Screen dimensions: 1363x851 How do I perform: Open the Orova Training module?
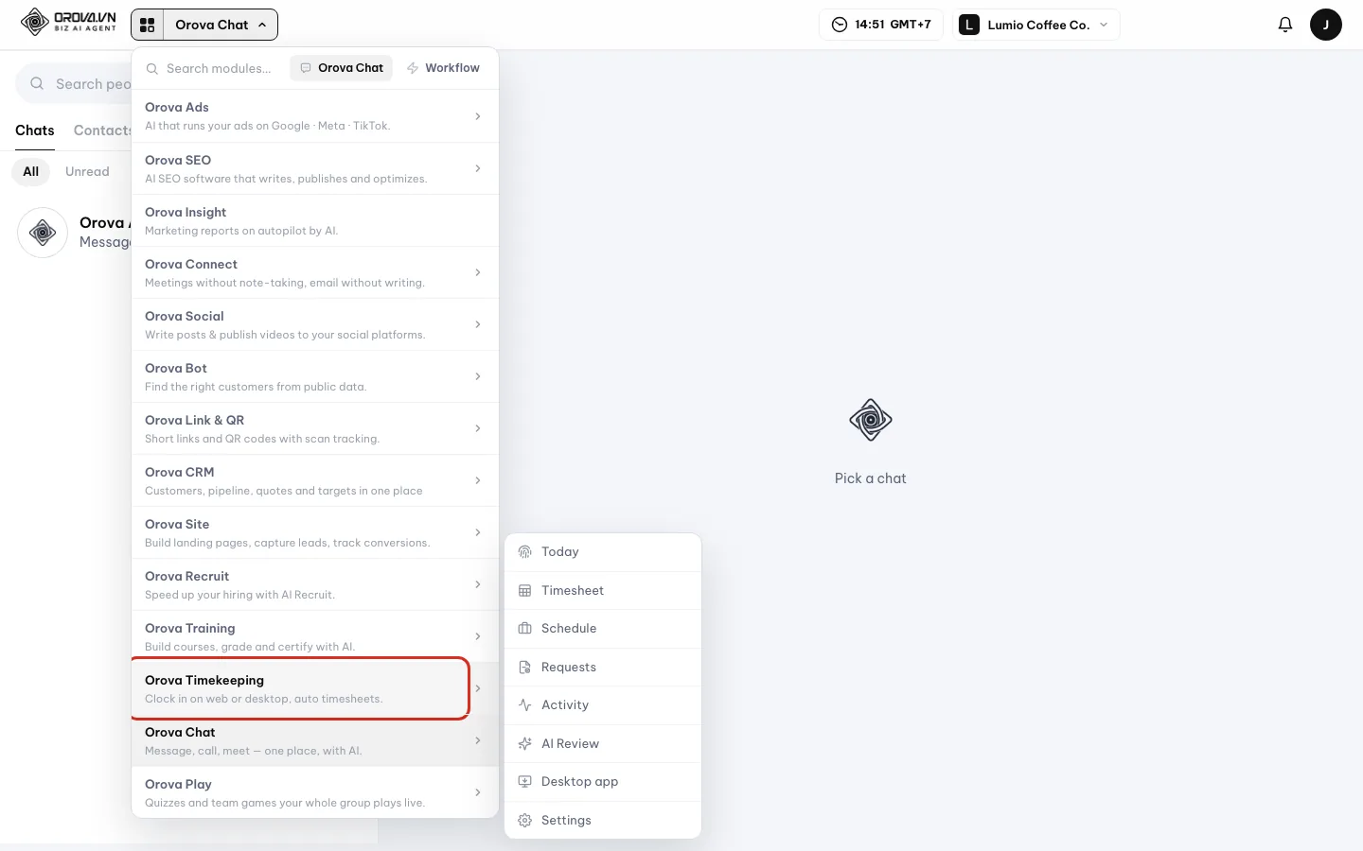point(315,636)
